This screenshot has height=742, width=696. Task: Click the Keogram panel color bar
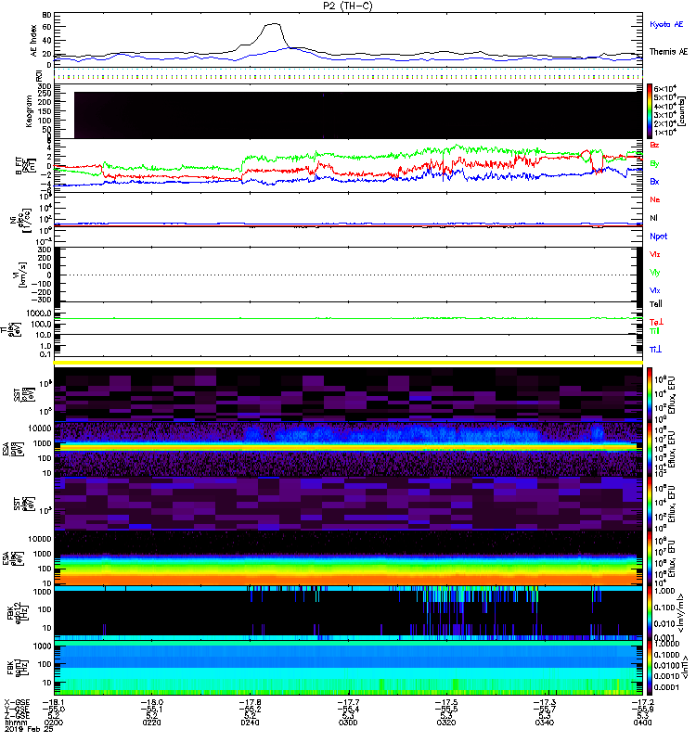pyautogui.click(x=651, y=110)
